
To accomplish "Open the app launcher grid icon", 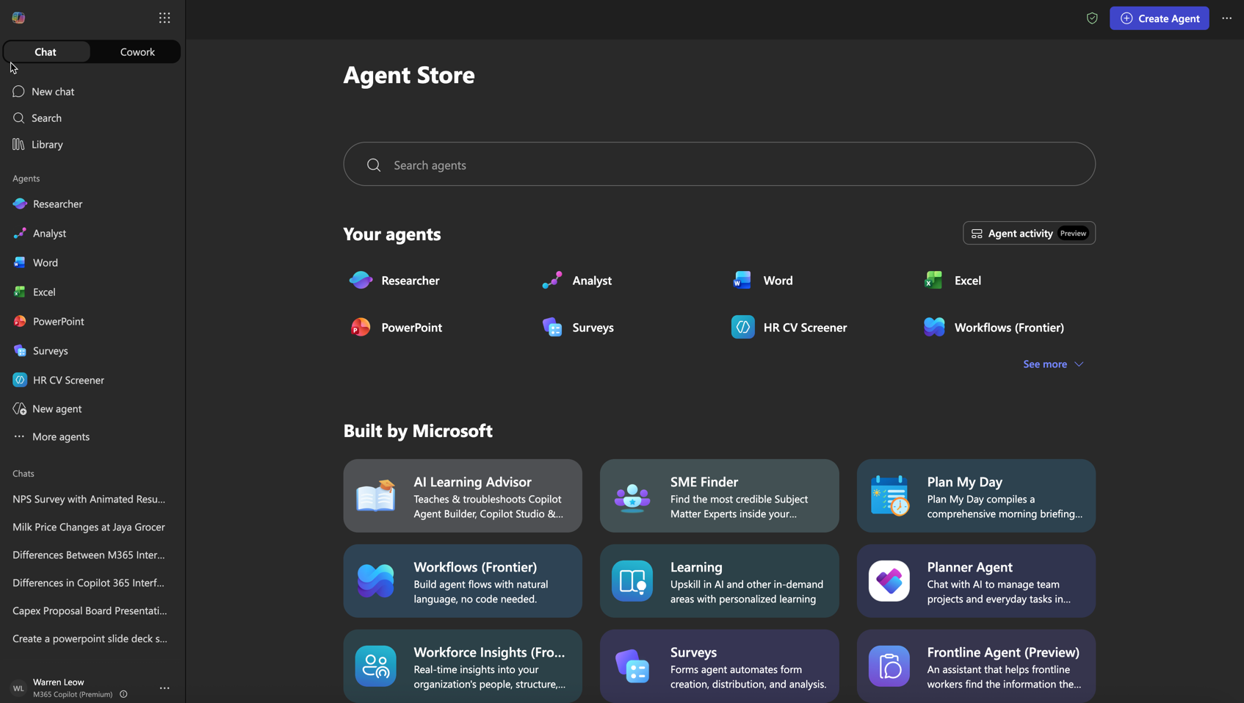I will point(164,18).
